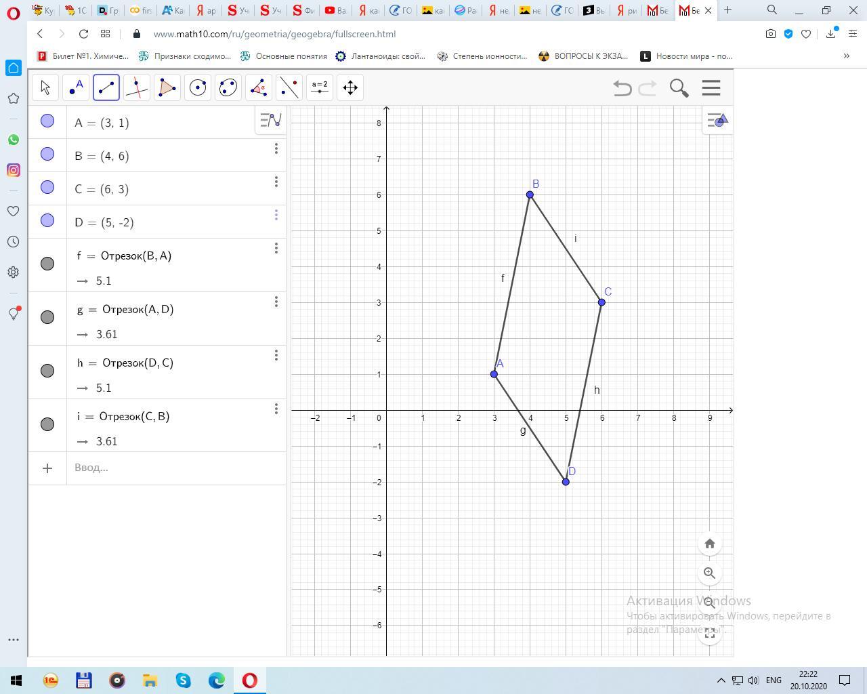Click the Ввод input field
The width and height of the screenshot is (867, 694).
point(169,468)
